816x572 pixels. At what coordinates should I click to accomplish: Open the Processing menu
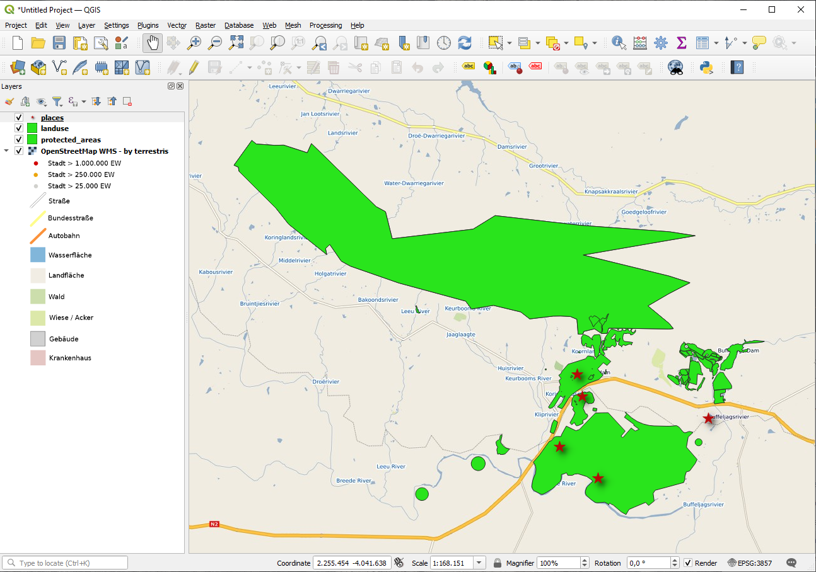tap(325, 25)
